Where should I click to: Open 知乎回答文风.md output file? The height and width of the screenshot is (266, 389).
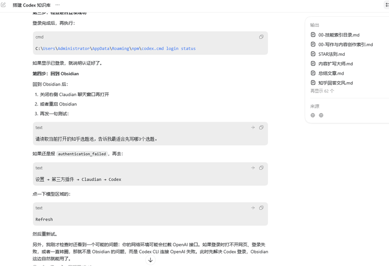point(332,83)
